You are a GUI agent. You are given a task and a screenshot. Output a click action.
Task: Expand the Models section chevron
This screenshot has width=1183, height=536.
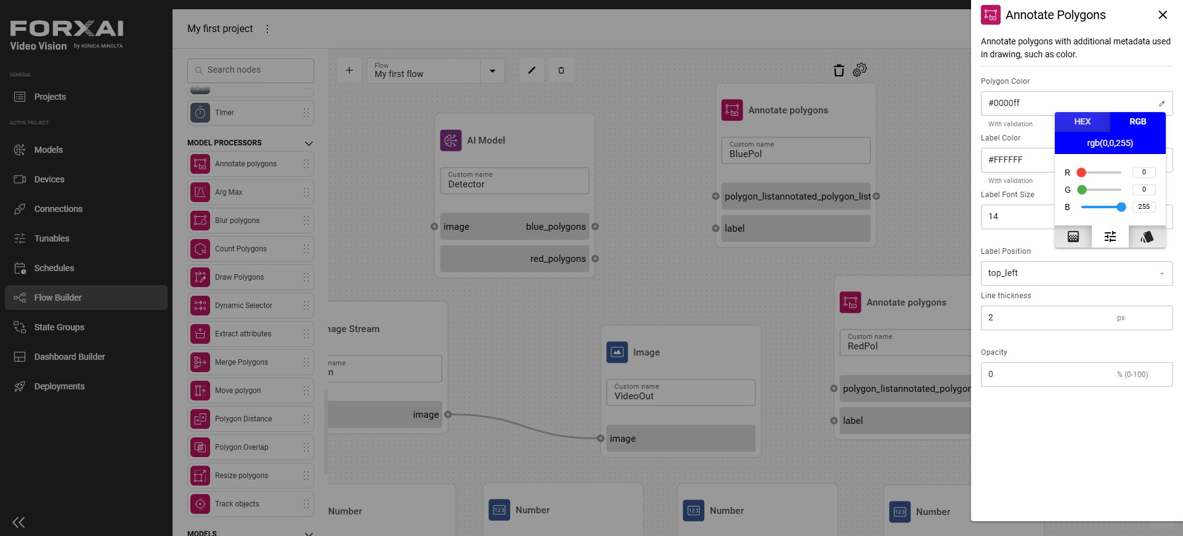point(309,533)
